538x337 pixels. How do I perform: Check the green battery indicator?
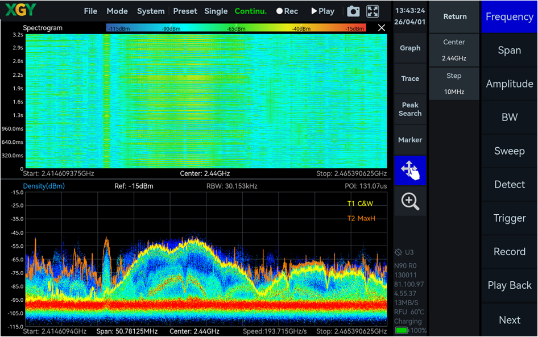tap(402, 331)
